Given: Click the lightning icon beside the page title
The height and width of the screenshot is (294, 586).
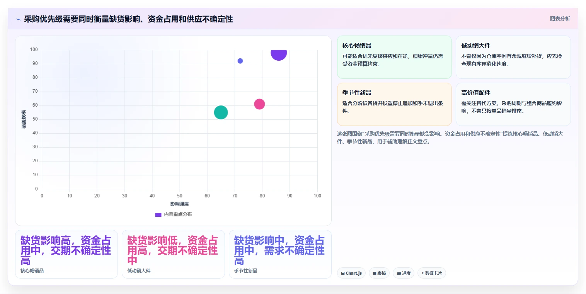Looking at the screenshot, I should (x=18, y=19).
